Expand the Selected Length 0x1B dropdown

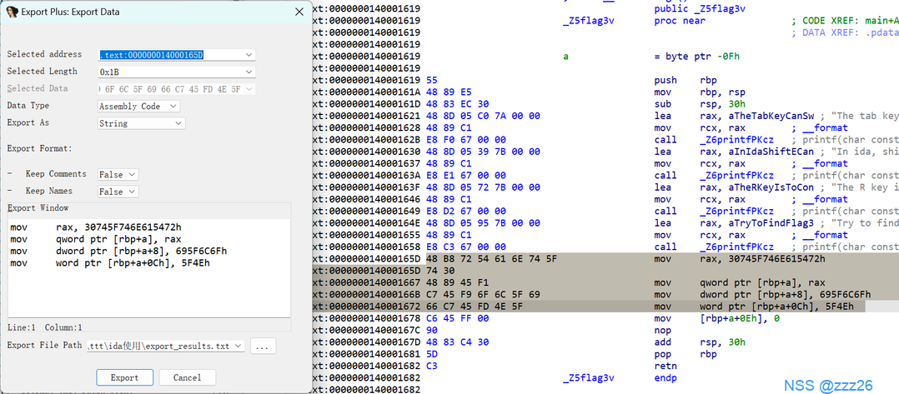(x=249, y=72)
